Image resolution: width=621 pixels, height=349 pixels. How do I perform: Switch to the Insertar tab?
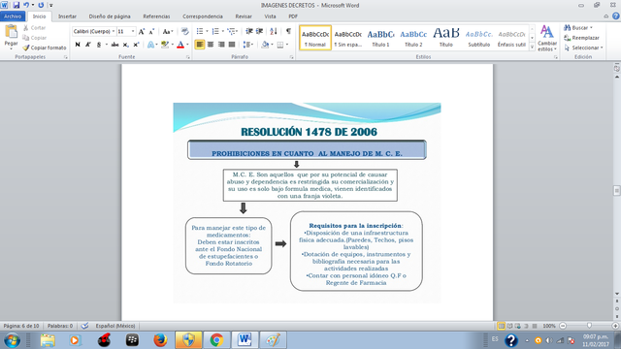(67, 16)
